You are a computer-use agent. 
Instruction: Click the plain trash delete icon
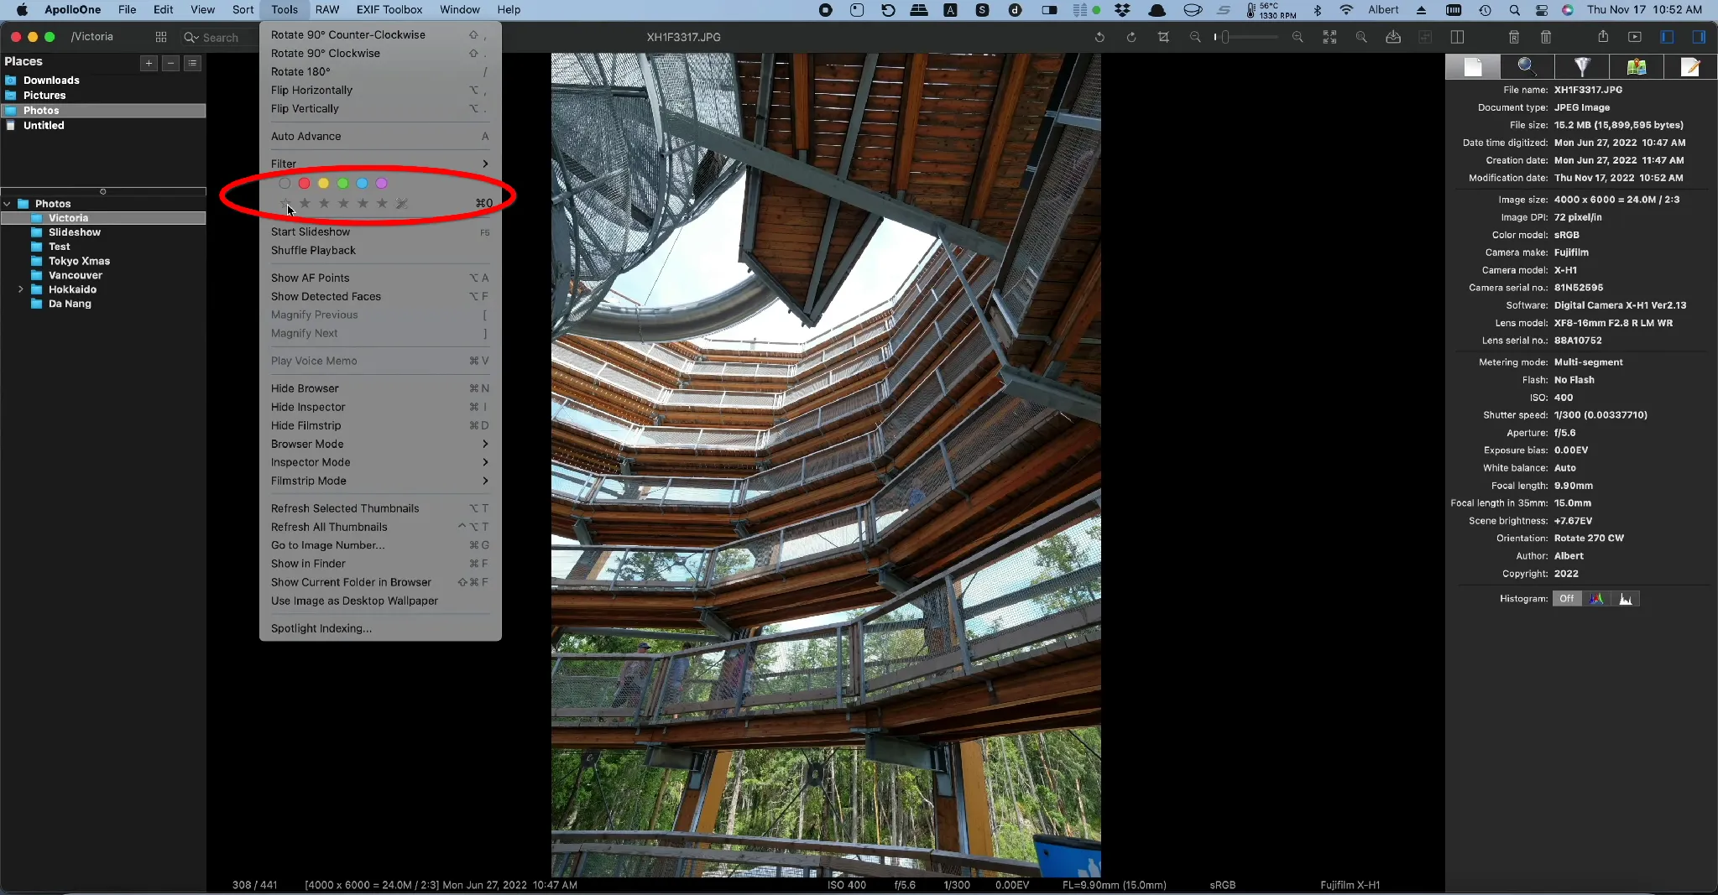[x=1546, y=37]
